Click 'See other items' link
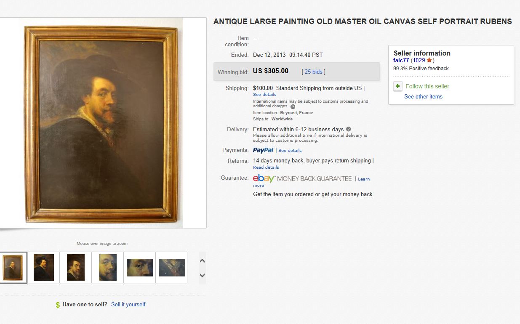This screenshot has width=520, height=324. [423, 96]
